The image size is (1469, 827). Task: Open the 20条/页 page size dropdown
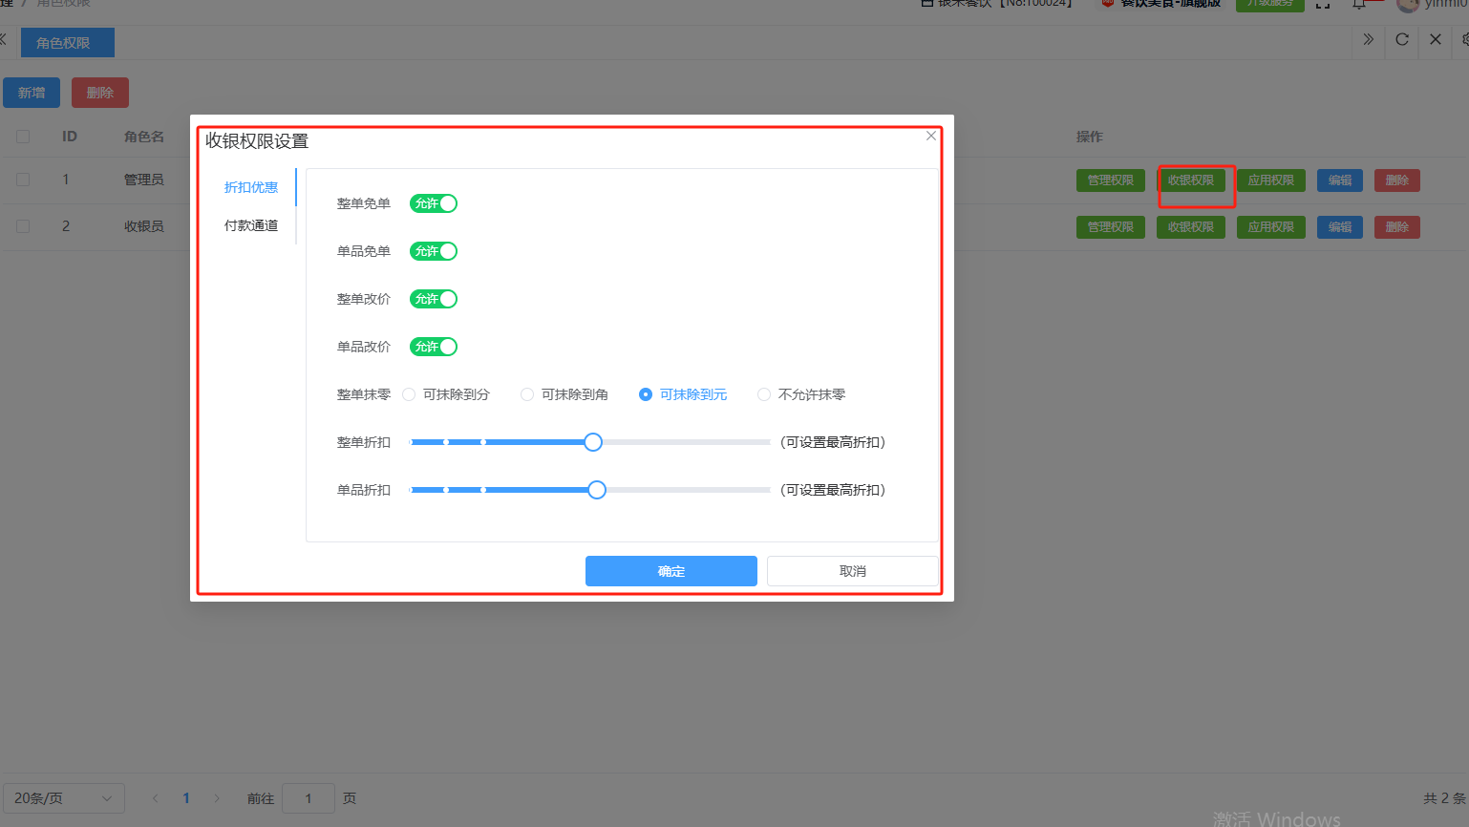click(63, 798)
